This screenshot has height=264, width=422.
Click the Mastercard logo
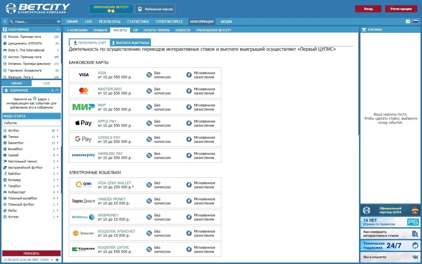pyautogui.click(x=84, y=91)
